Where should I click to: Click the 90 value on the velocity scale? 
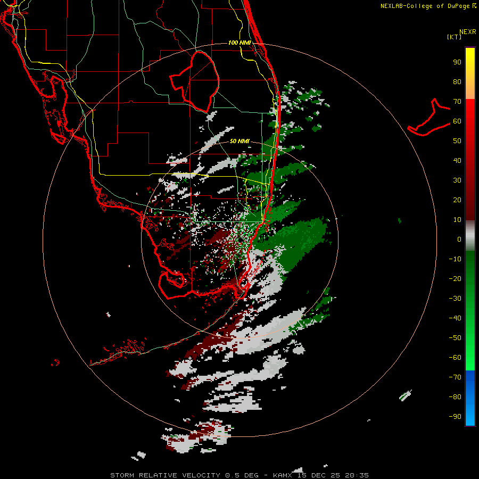point(457,62)
